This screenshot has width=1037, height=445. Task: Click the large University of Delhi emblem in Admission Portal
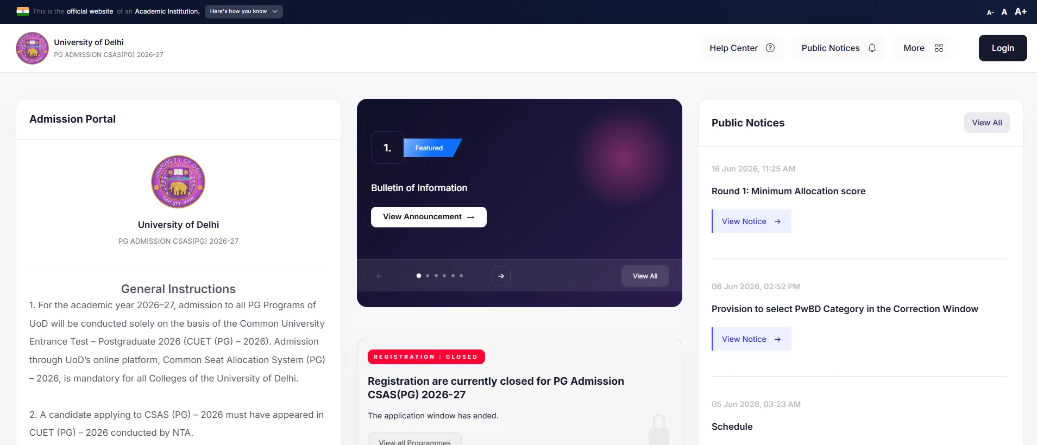click(x=178, y=182)
